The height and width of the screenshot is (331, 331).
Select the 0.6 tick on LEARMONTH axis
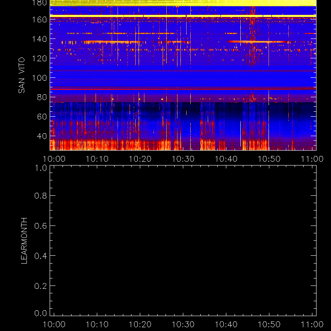click(x=41, y=226)
